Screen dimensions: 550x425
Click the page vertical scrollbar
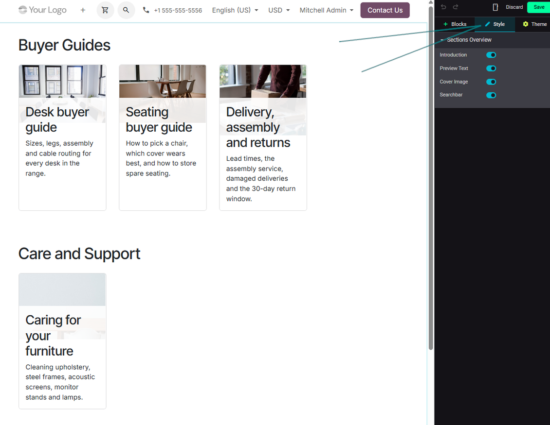431,178
